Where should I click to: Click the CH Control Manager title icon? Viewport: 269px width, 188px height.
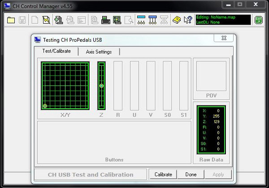click(x=7, y=6)
